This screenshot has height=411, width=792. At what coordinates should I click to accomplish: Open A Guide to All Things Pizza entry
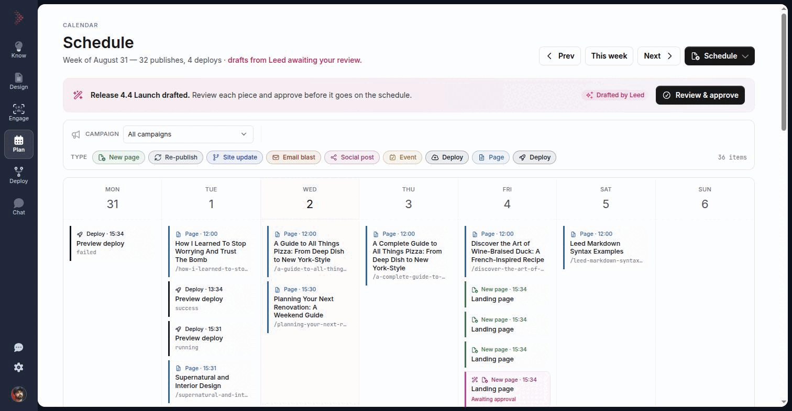coord(310,252)
